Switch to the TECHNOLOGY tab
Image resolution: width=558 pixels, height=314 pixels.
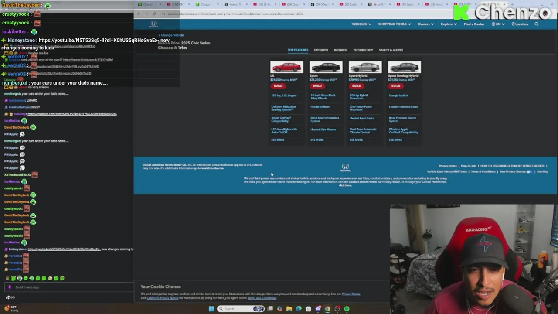[x=363, y=50]
